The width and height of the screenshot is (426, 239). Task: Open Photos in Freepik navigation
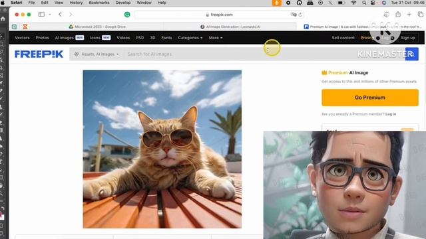click(x=43, y=38)
